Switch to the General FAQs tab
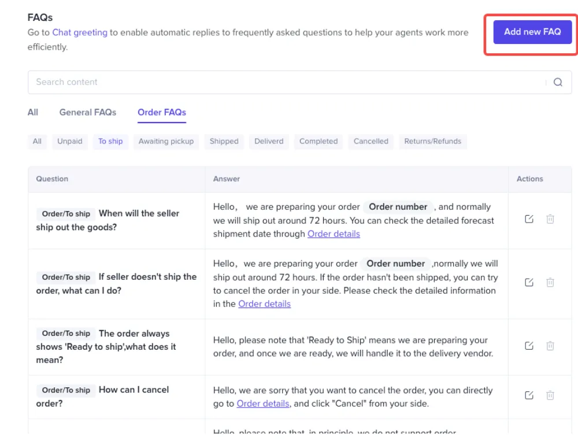 [88, 112]
